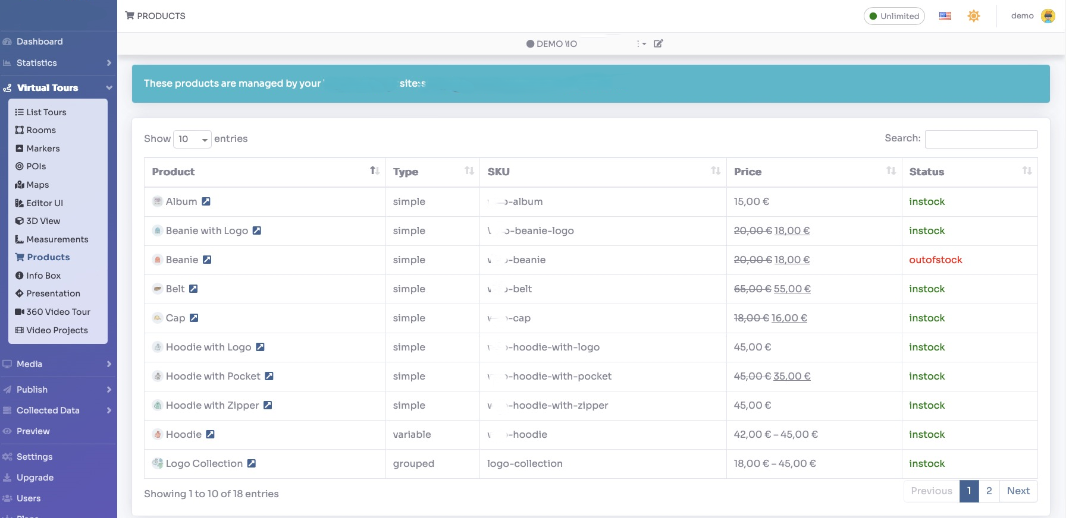Select page 1 in pagination
The height and width of the screenshot is (518, 1066).
(x=969, y=491)
